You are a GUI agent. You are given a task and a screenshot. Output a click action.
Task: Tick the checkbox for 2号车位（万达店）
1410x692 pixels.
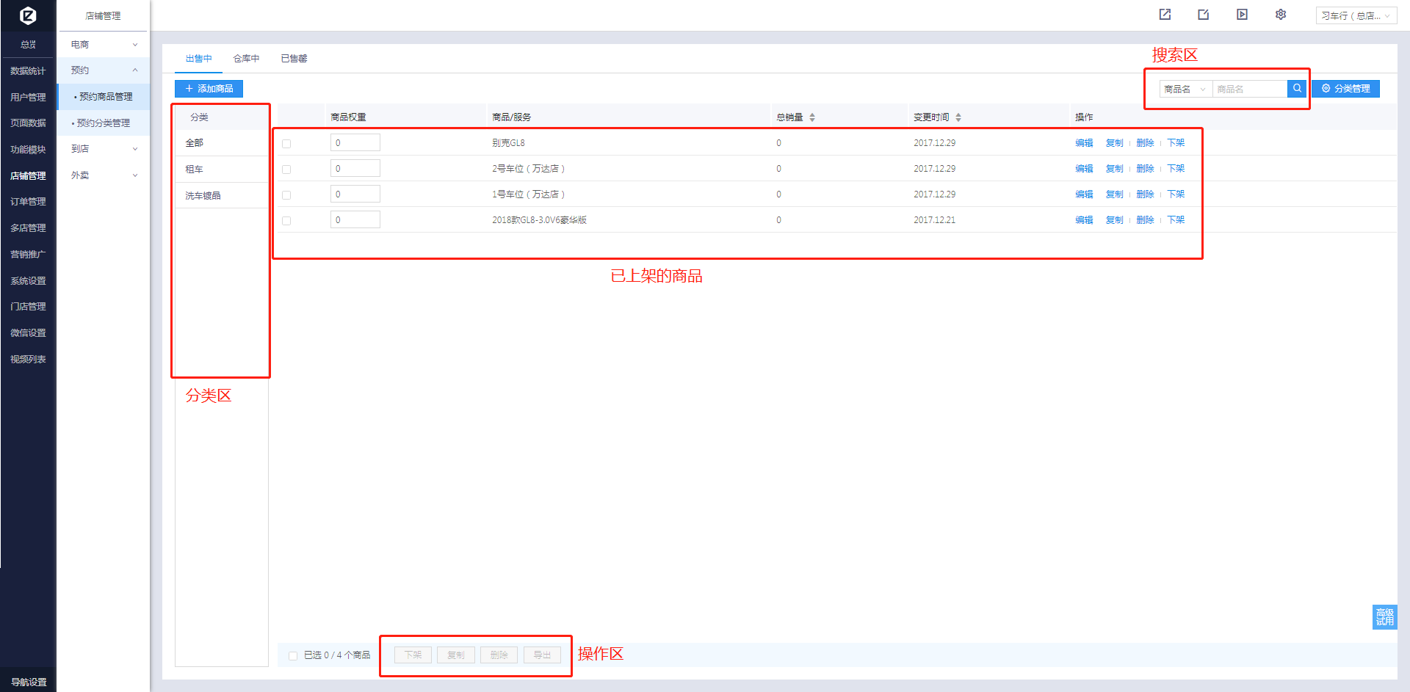pos(286,170)
